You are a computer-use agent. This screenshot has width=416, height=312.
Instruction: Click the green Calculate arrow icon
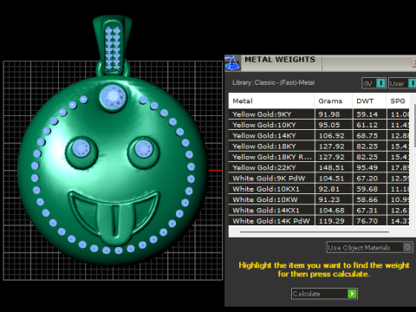click(x=352, y=294)
